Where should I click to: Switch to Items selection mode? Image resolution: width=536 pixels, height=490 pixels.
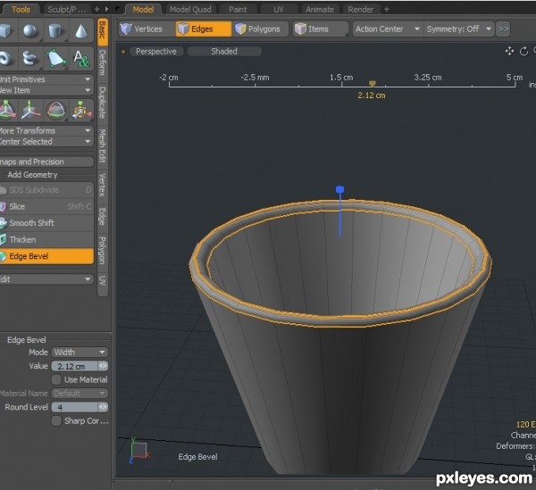(x=321, y=29)
